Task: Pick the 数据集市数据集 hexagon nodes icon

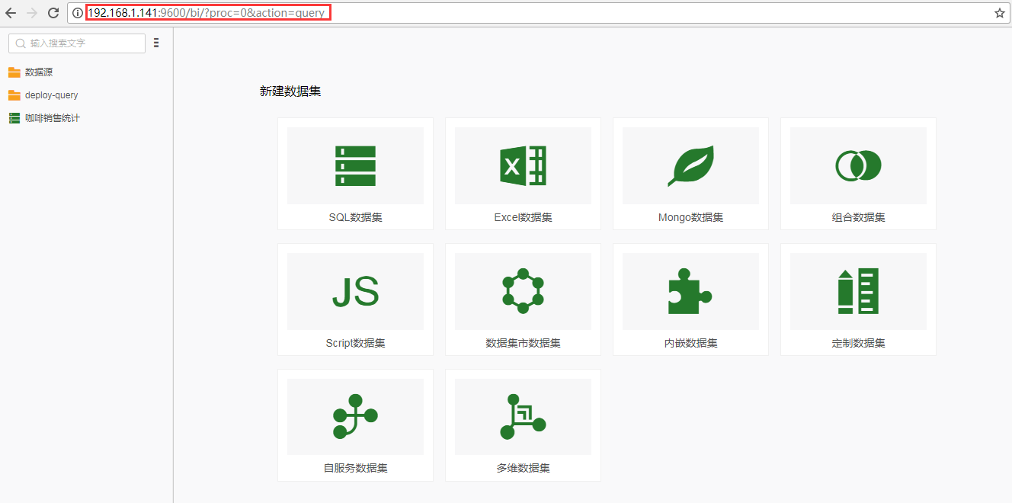Action: 523,291
